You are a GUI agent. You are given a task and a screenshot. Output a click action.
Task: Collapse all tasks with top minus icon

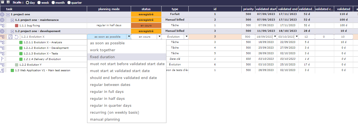3,2
